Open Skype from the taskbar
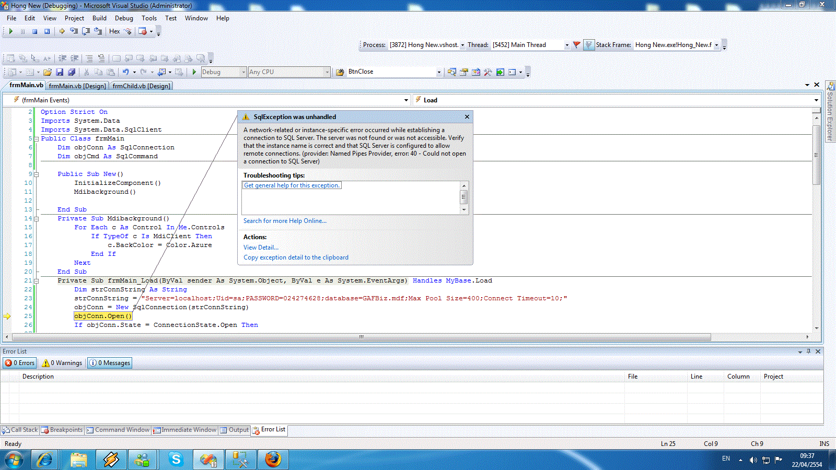 point(176,460)
